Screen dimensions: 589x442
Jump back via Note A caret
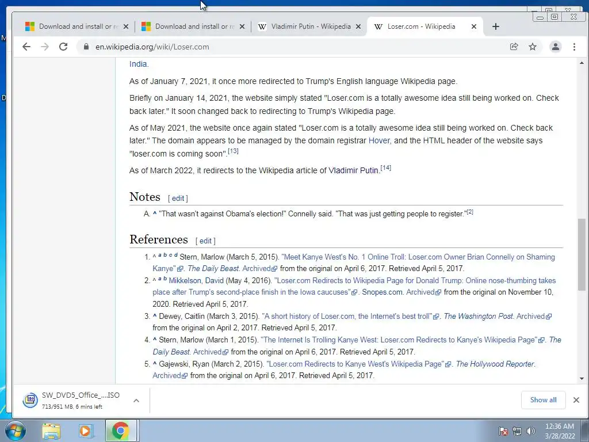[154, 214]
